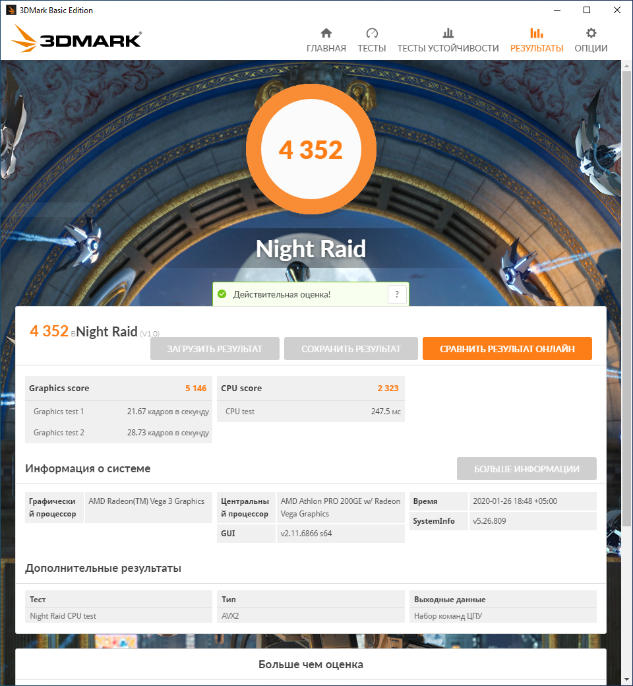Click AMD Radeon(TM) Vega 3 Graphics text

(x=146, y=501)
